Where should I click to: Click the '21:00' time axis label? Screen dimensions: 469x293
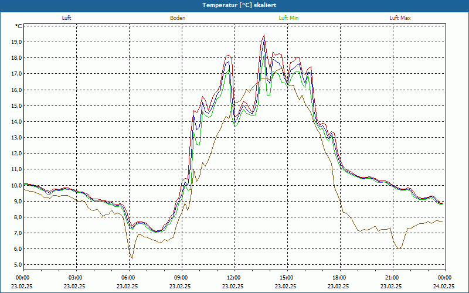tap(393, 278)
